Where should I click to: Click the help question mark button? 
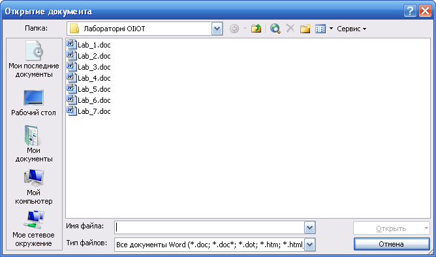pos(410,11)
